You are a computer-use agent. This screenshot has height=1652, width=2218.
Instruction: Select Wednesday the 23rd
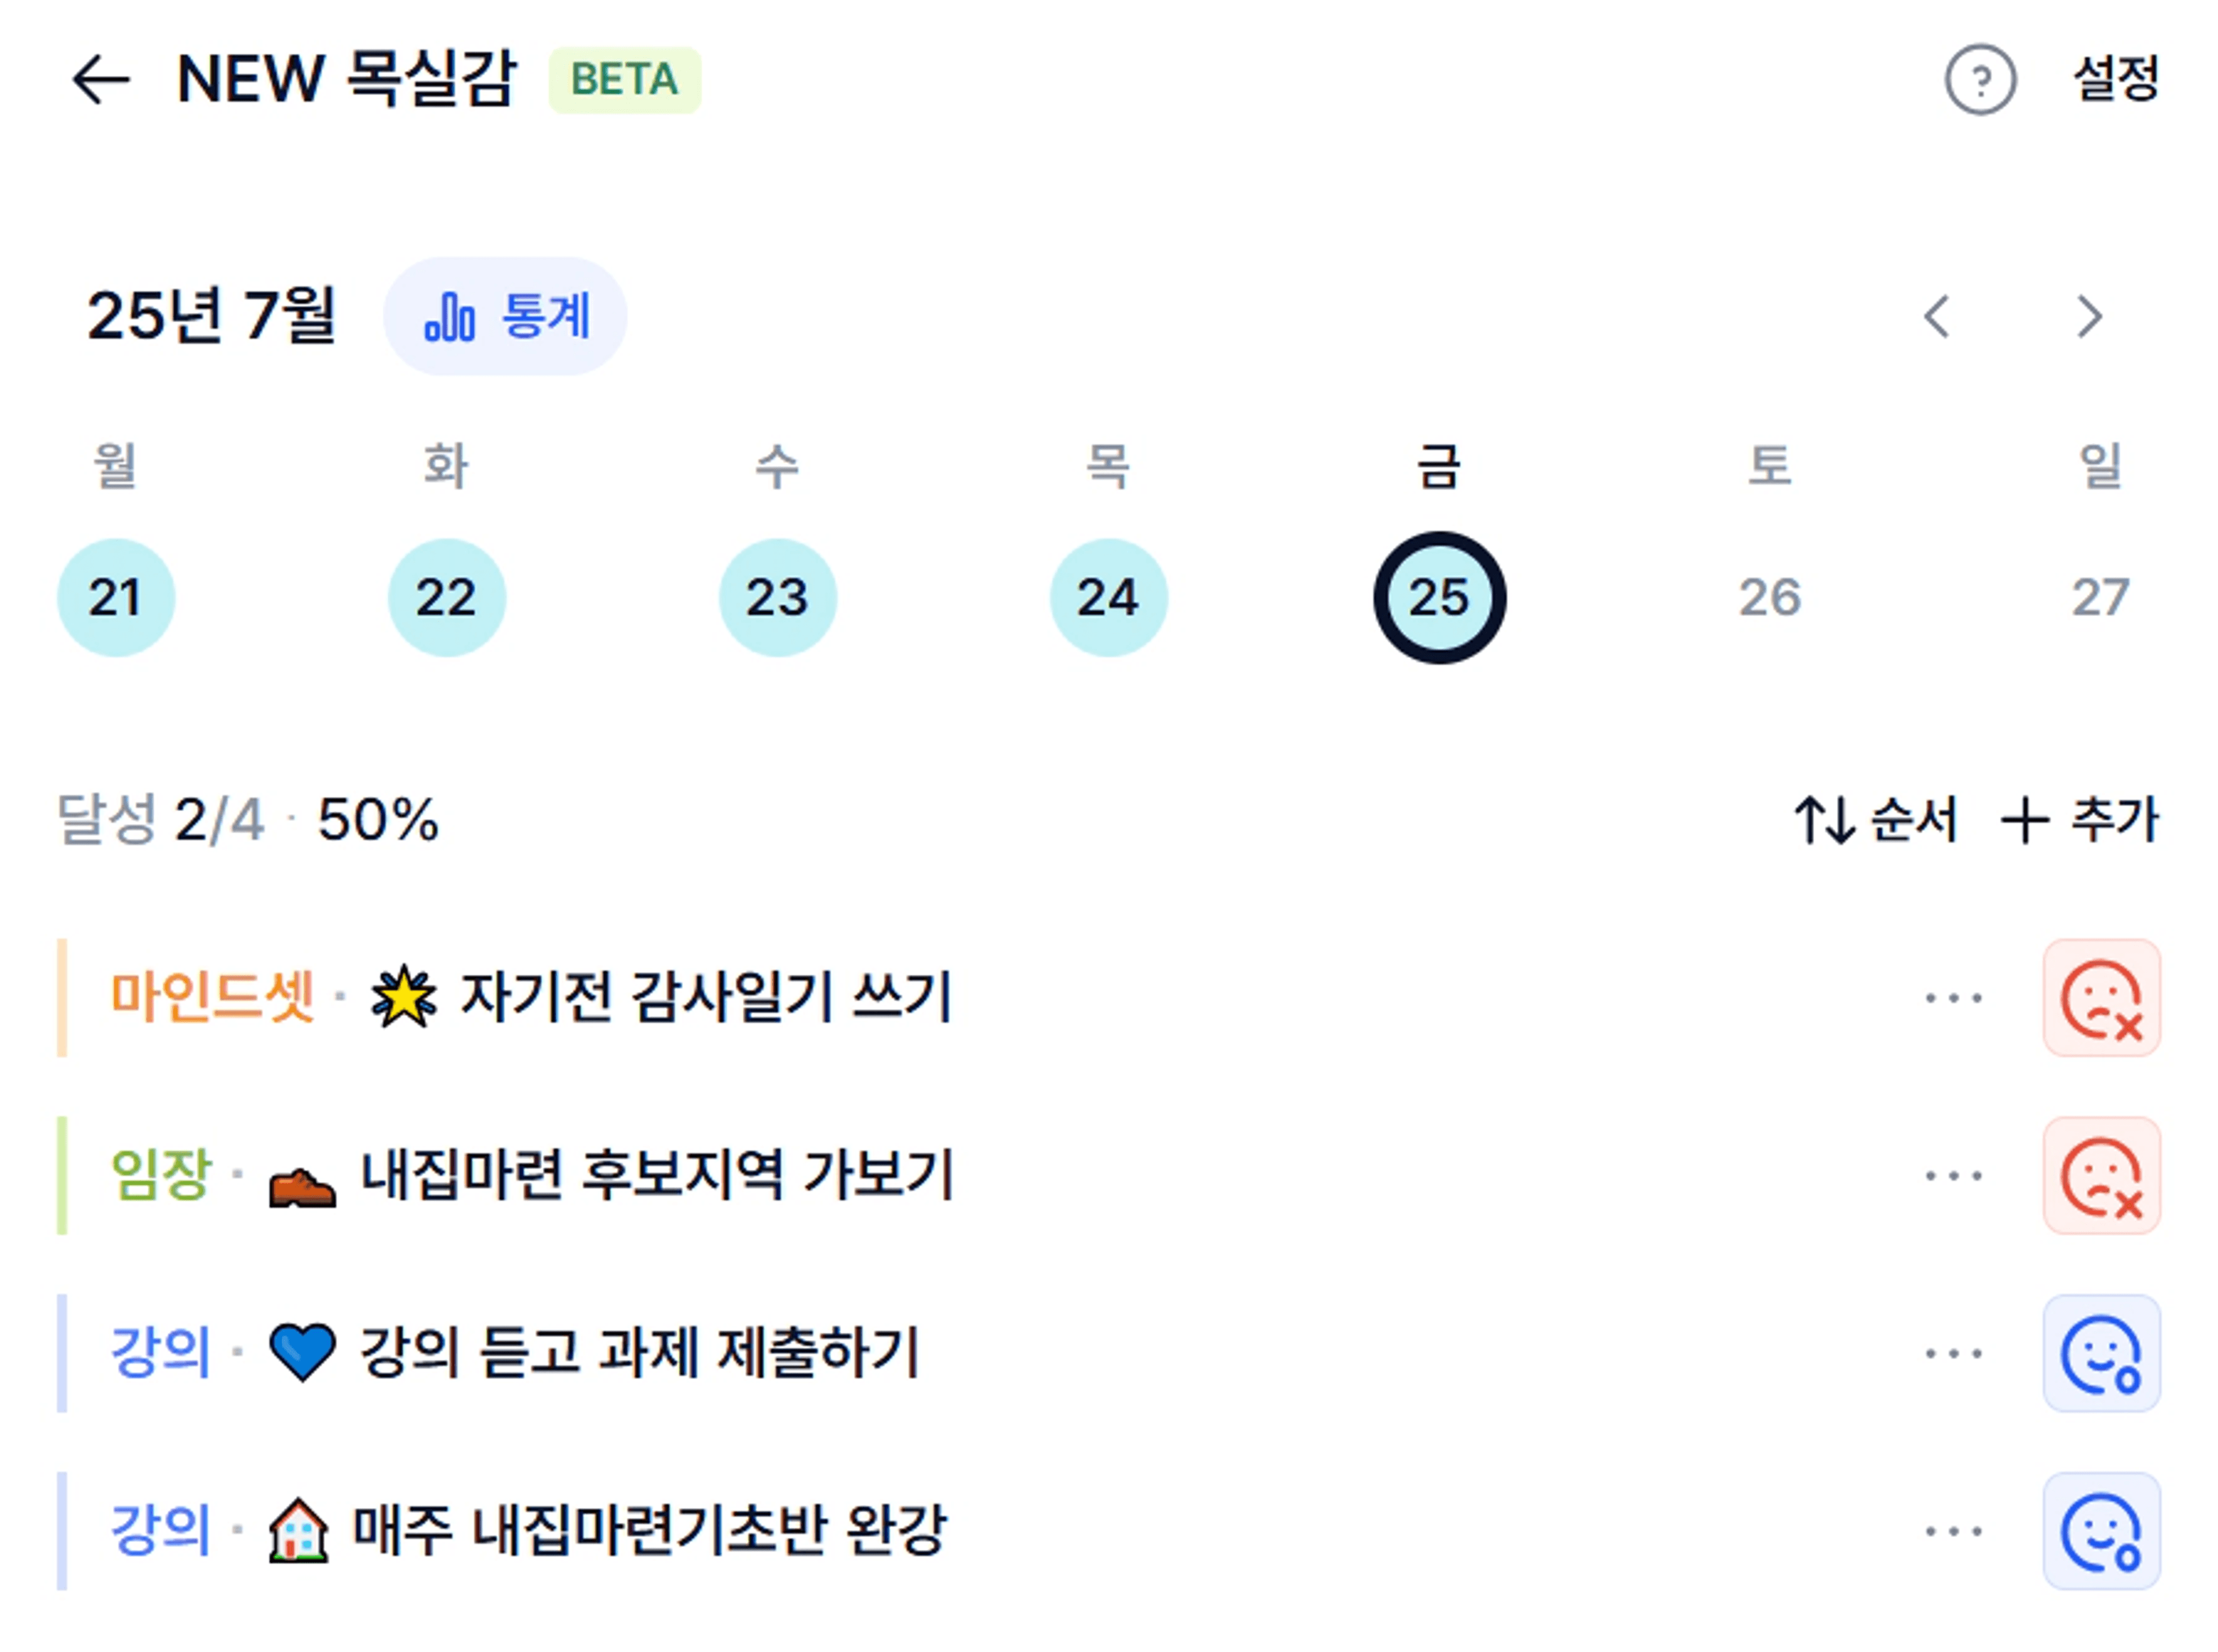(x=777, y=597)
